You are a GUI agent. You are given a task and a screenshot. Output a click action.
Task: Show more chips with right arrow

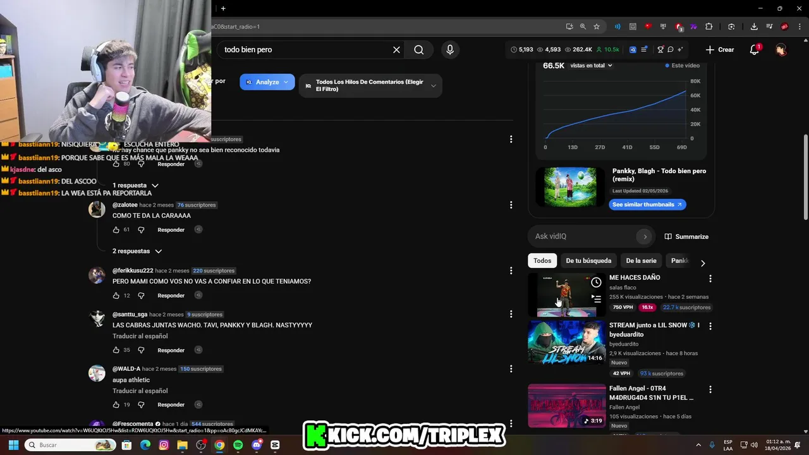tap(703, 263)
